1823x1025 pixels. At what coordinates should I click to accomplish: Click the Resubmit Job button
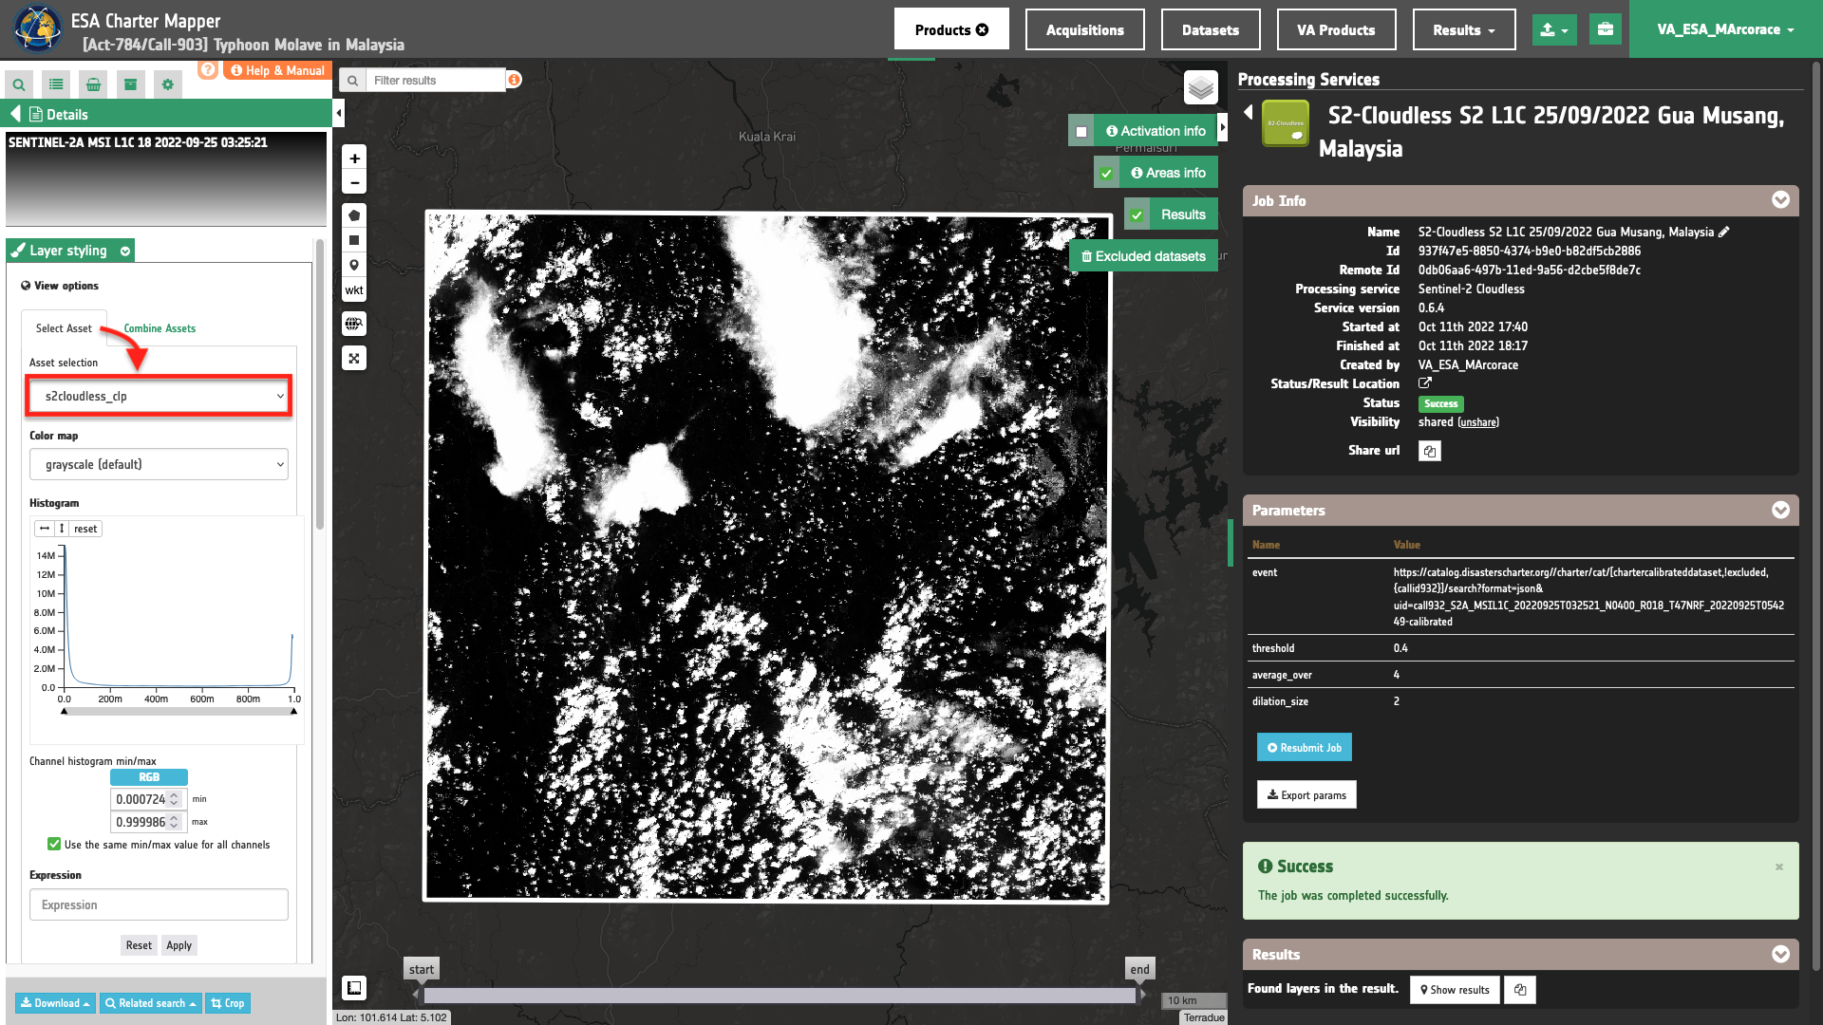(1304, 748)
